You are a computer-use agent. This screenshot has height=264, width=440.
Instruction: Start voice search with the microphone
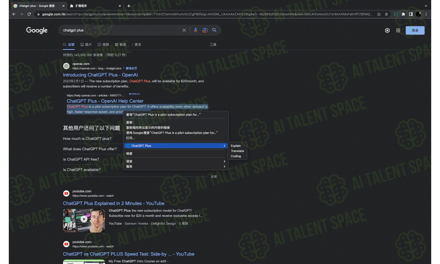[x=196, y=30]
